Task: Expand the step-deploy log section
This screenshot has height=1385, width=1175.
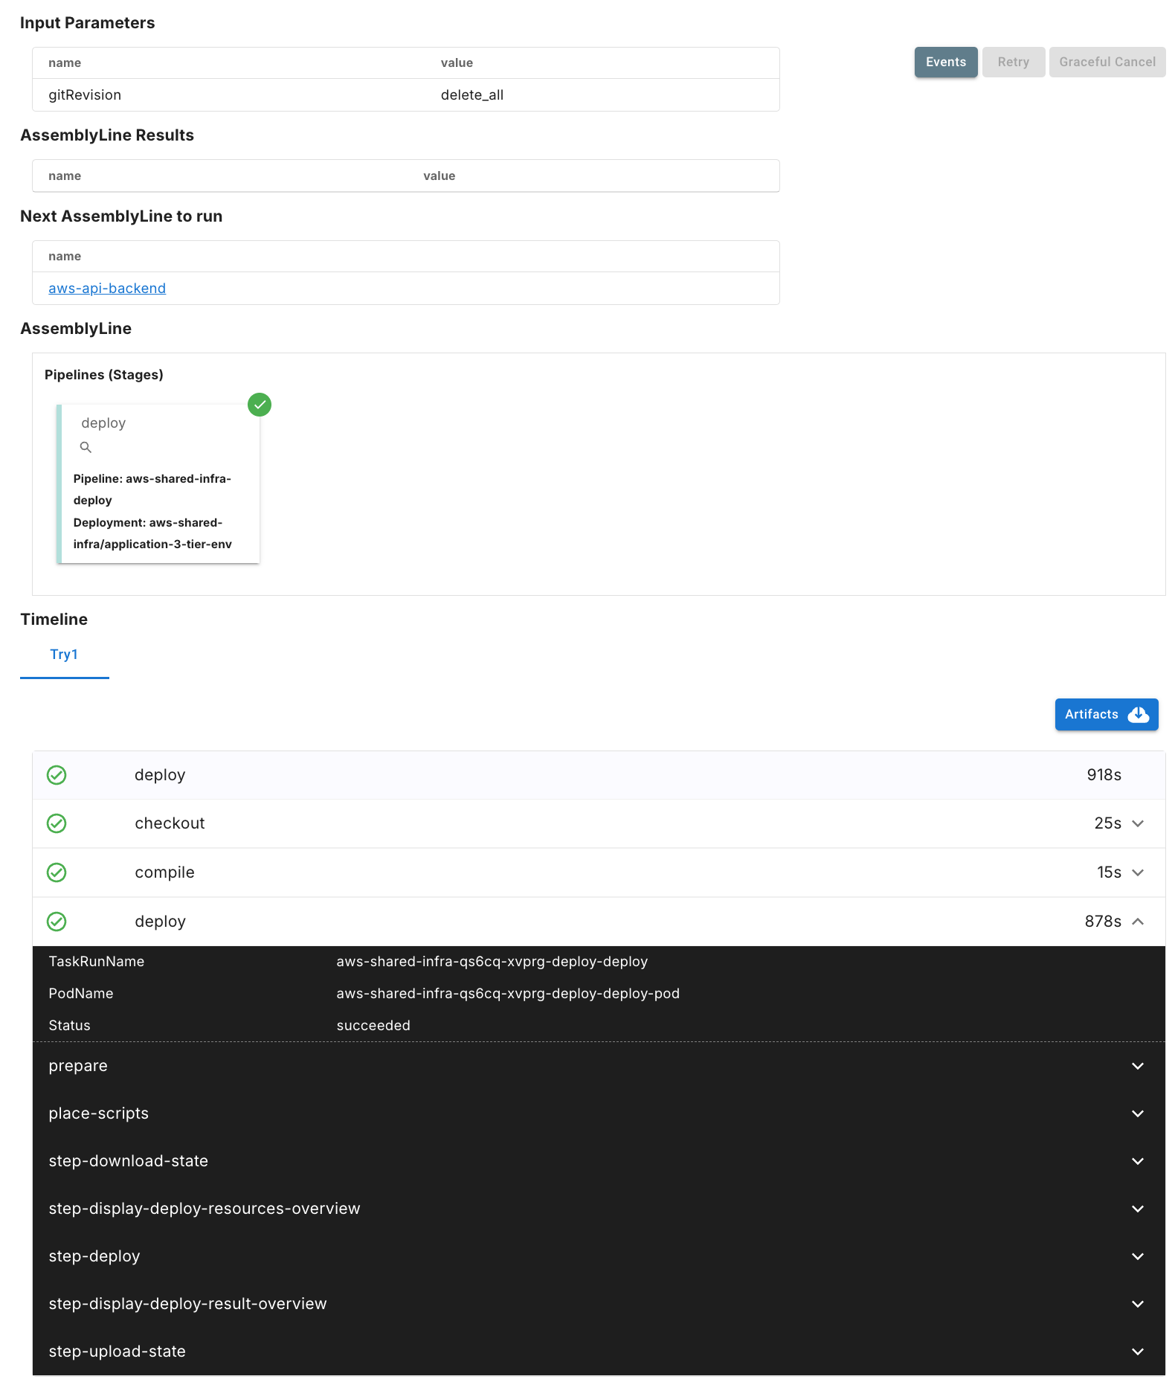Action: point(1137,1256)
